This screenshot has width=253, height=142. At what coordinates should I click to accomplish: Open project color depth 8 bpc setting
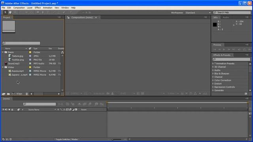19,94
